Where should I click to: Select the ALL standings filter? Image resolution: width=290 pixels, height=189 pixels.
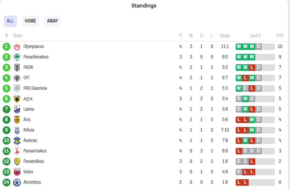pos(10,21)
